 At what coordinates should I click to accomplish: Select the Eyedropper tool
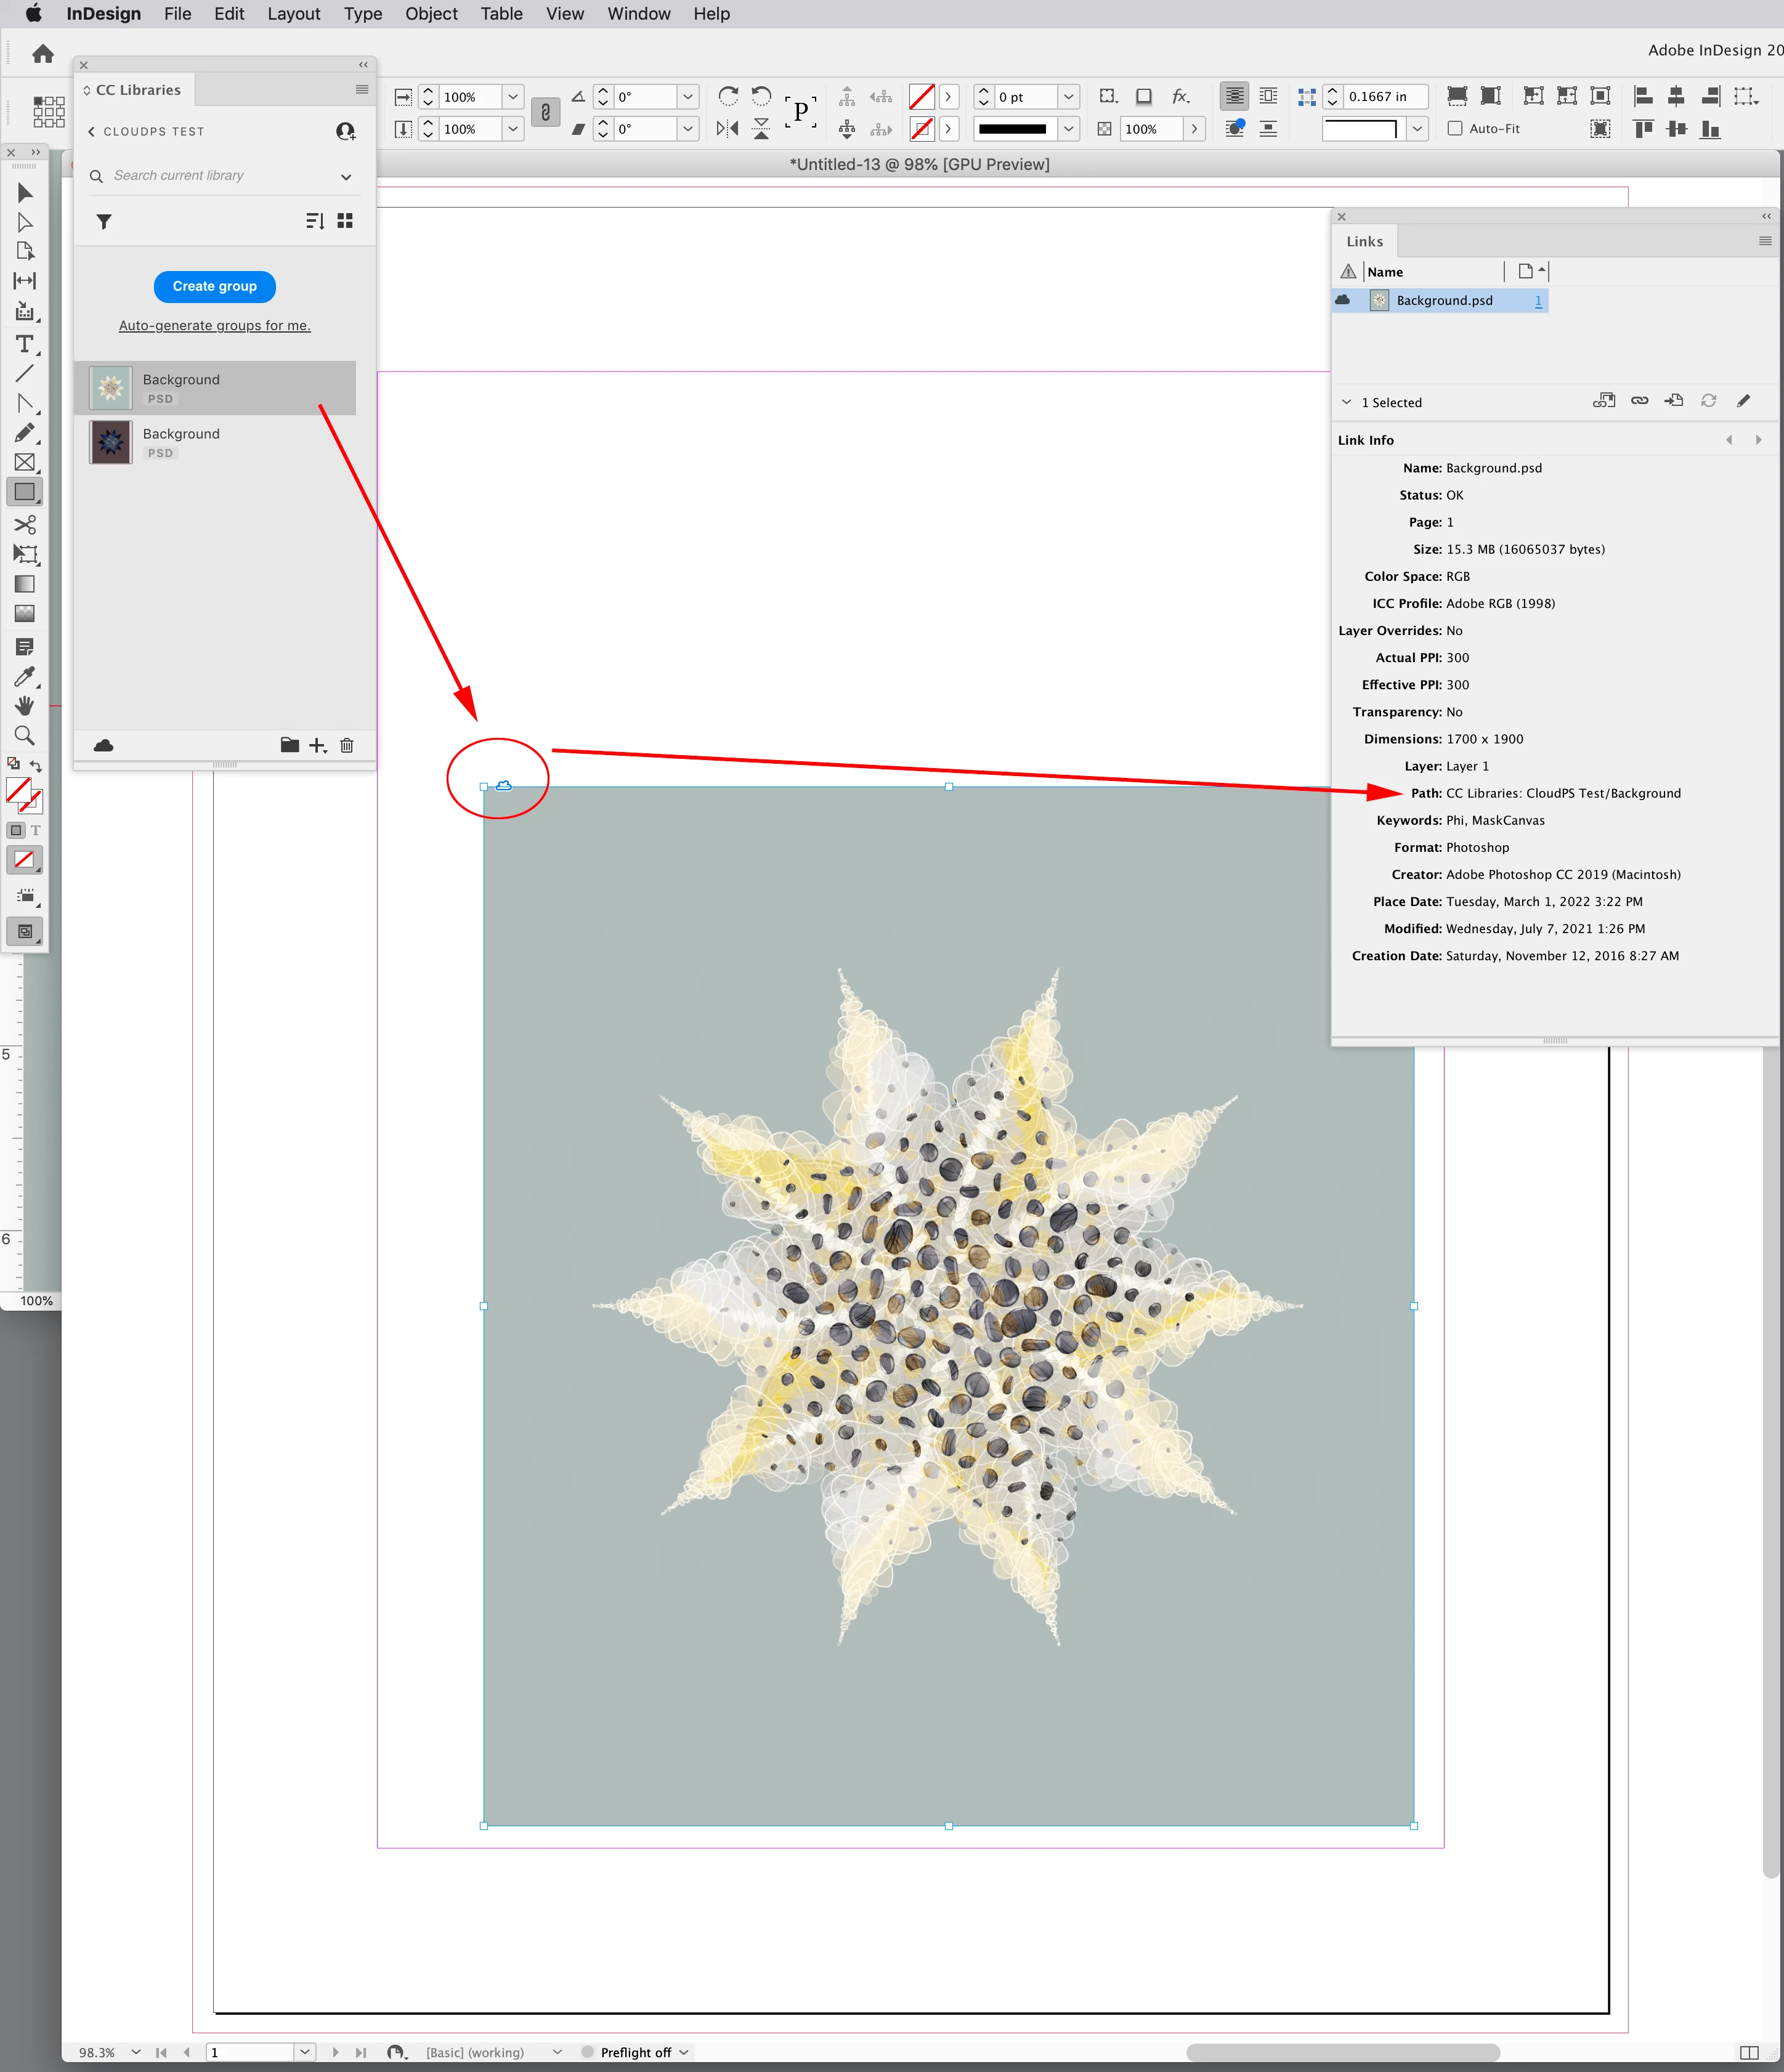pyautogui.click(x=24, y=676)
